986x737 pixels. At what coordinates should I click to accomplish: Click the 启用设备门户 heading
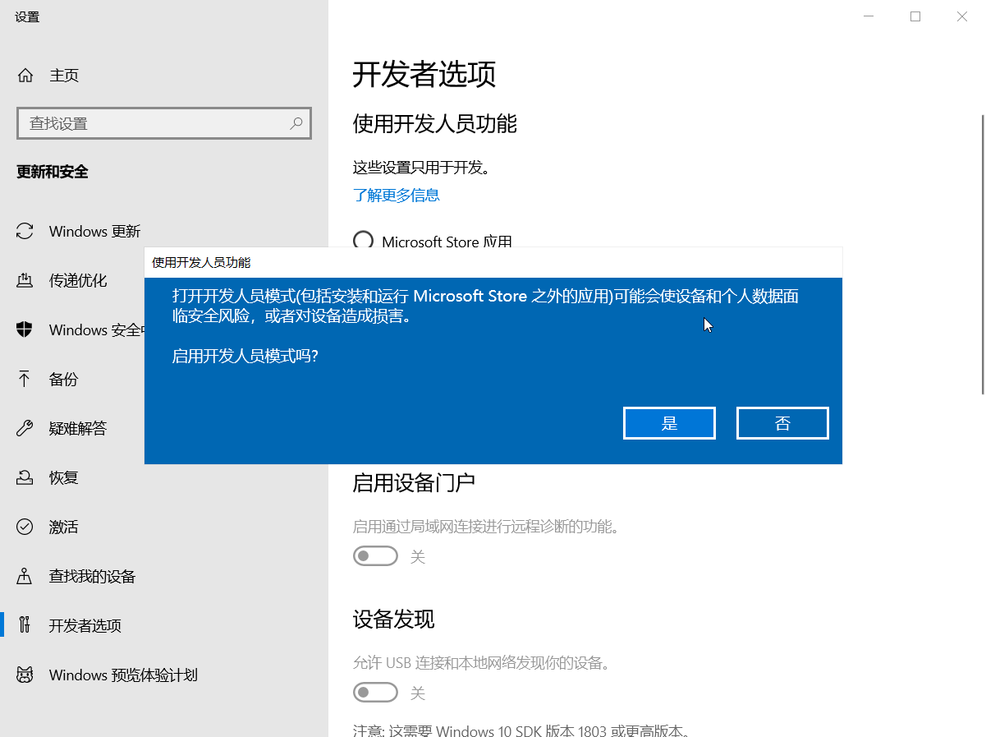pos(414,482)
